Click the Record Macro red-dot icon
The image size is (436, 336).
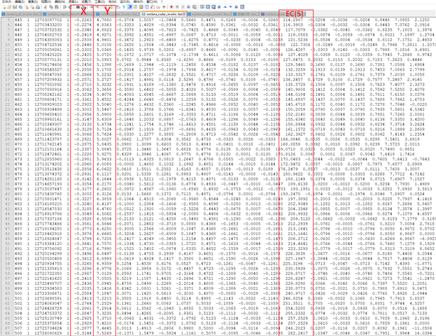(x=171, y=7)
